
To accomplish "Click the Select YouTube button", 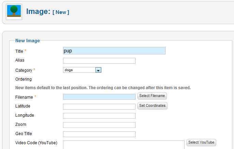I will pos(201,143).
